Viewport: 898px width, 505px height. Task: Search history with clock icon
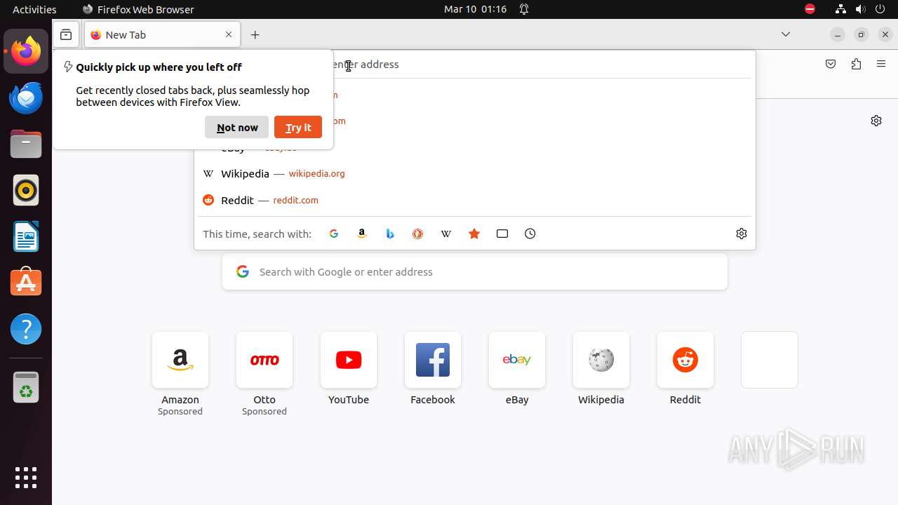click(x=530, y=234)
